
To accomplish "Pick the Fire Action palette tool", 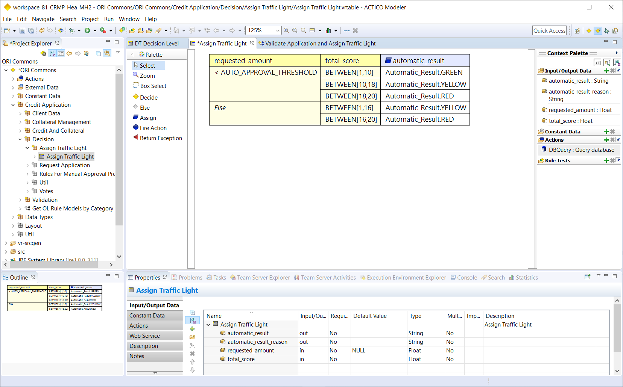I will coord(153,128).
